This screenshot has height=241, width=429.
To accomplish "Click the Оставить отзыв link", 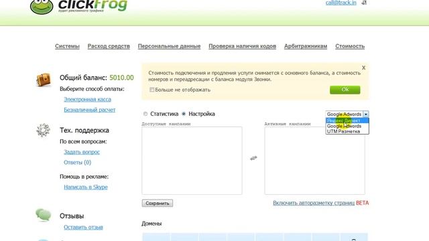I will pos(83,227).
